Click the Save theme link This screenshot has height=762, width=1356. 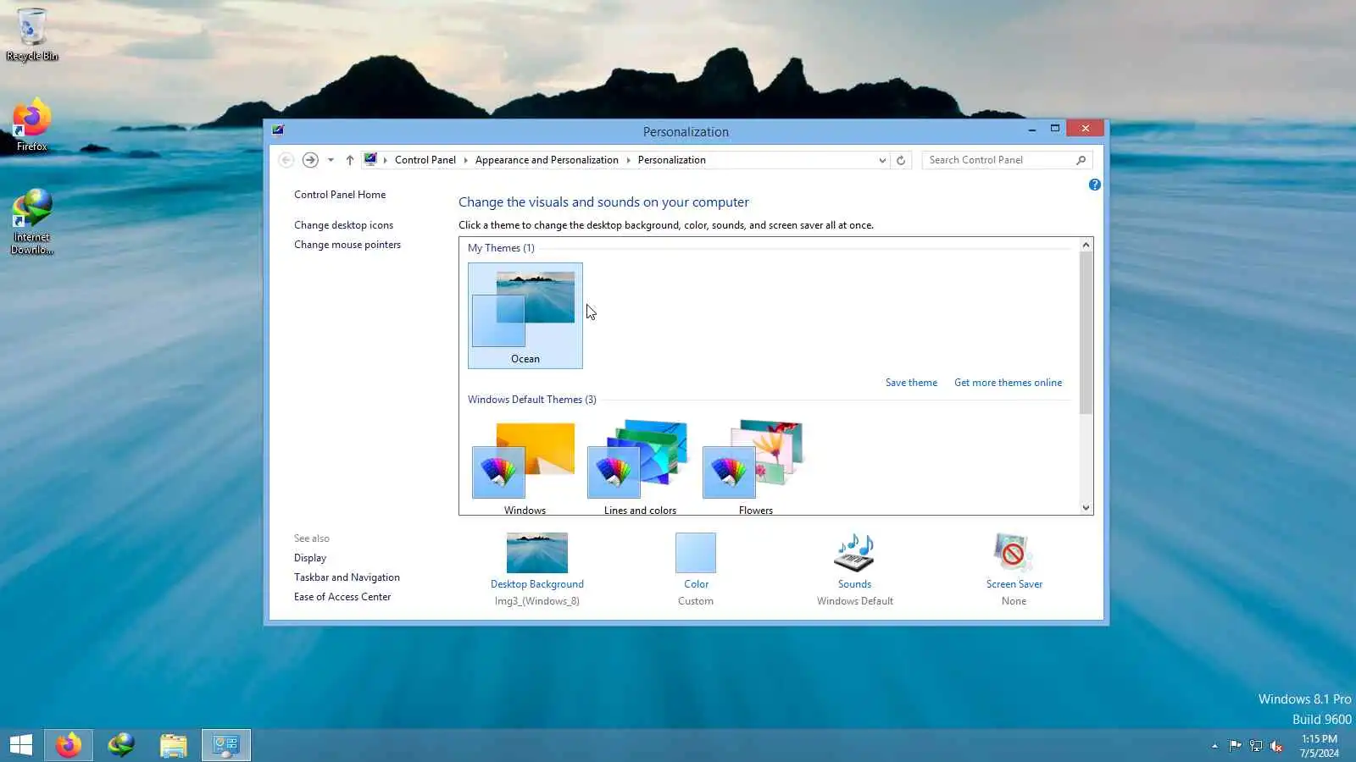click(x=911, y=383)
